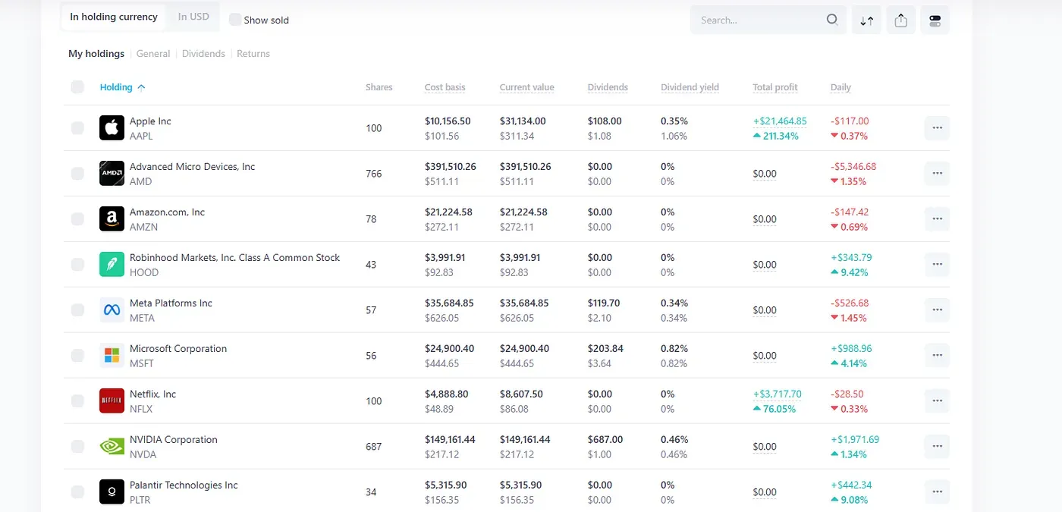Click Apple's +$21,464.85 total profit
The height and width of the screenshot is (512, 1062).
[780, 121]
